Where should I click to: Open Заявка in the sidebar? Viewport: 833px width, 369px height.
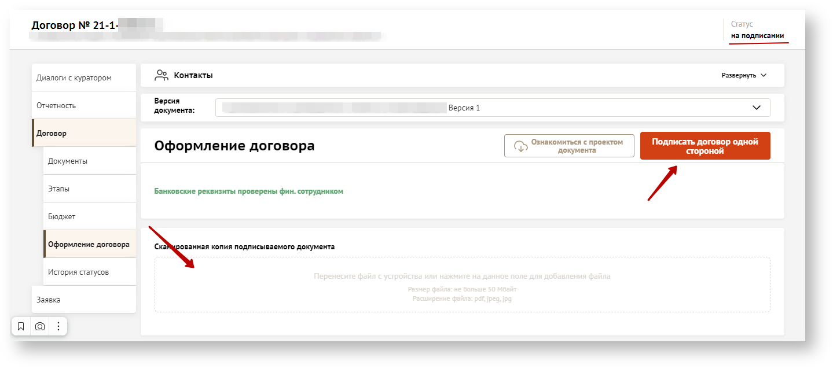point(49,300)
